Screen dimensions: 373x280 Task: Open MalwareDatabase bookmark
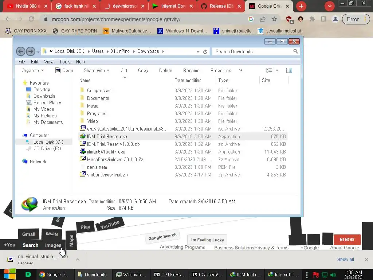coord(127,31)
